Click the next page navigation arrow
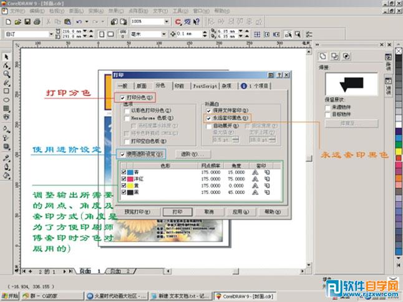The image size is (403, 302). tap(64, 271)
